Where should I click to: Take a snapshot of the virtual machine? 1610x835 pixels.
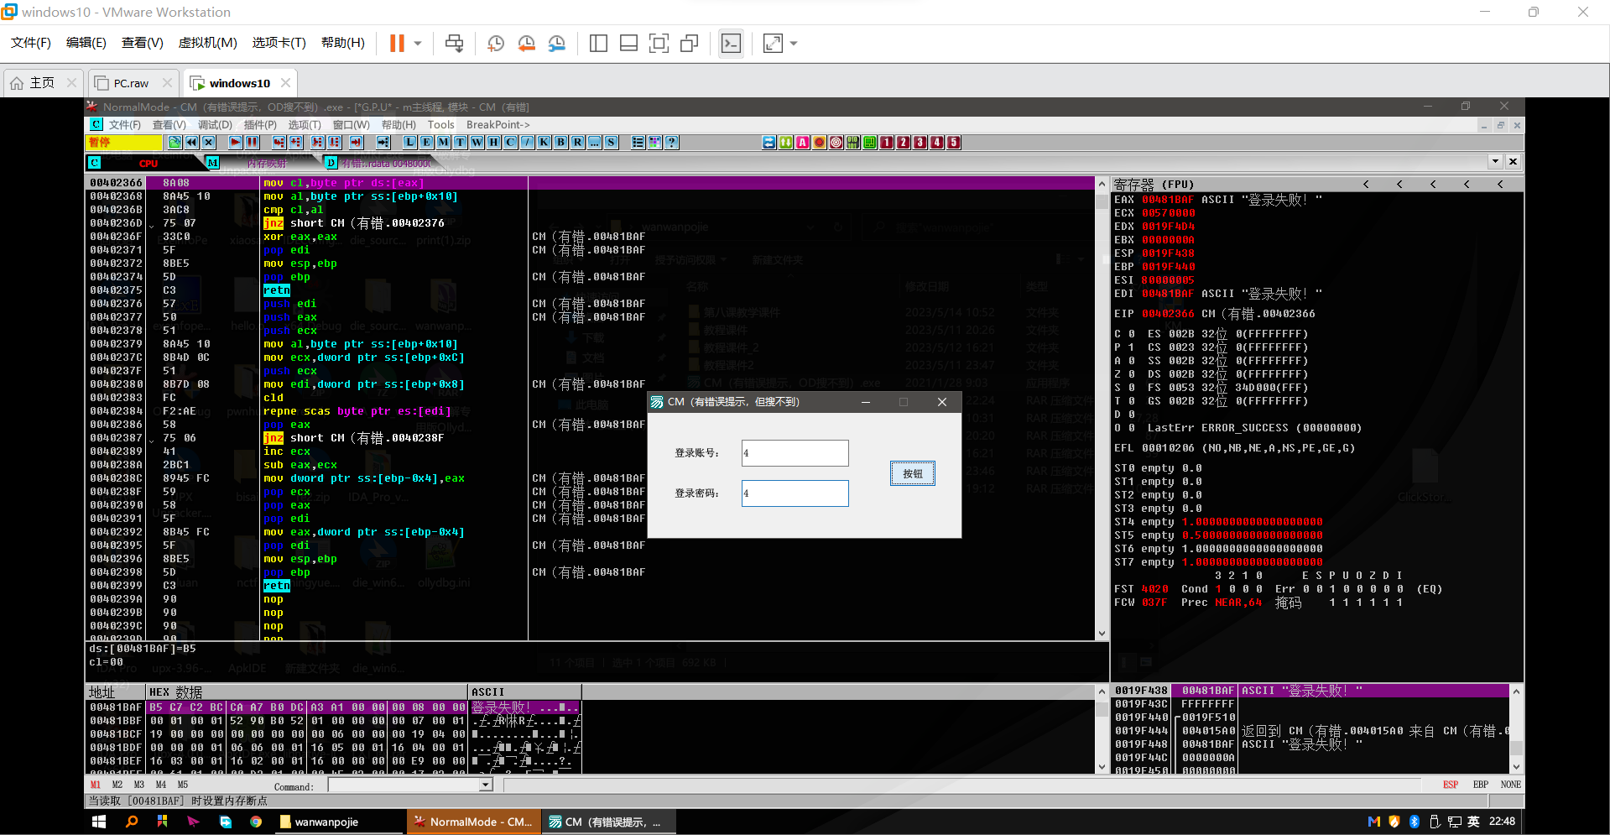tap(496, 44)
